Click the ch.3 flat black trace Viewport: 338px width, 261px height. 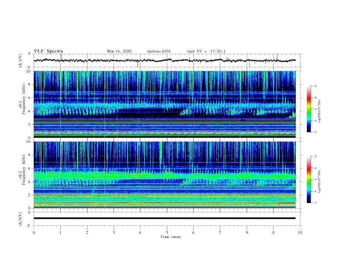point(164,218)
